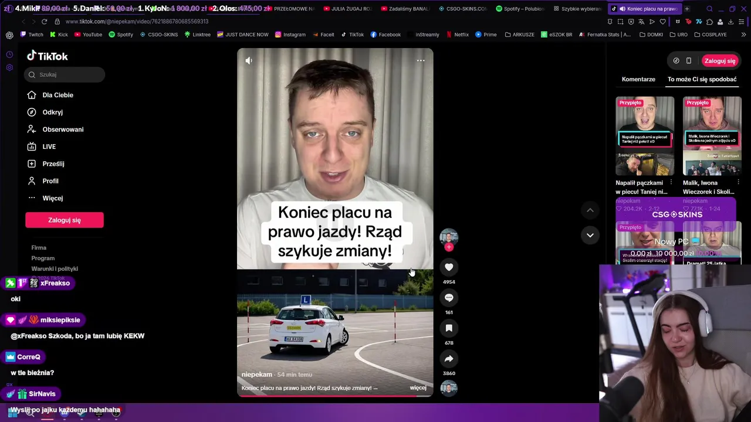
Task: Go to the LIVE section
Action: point(49,147)
